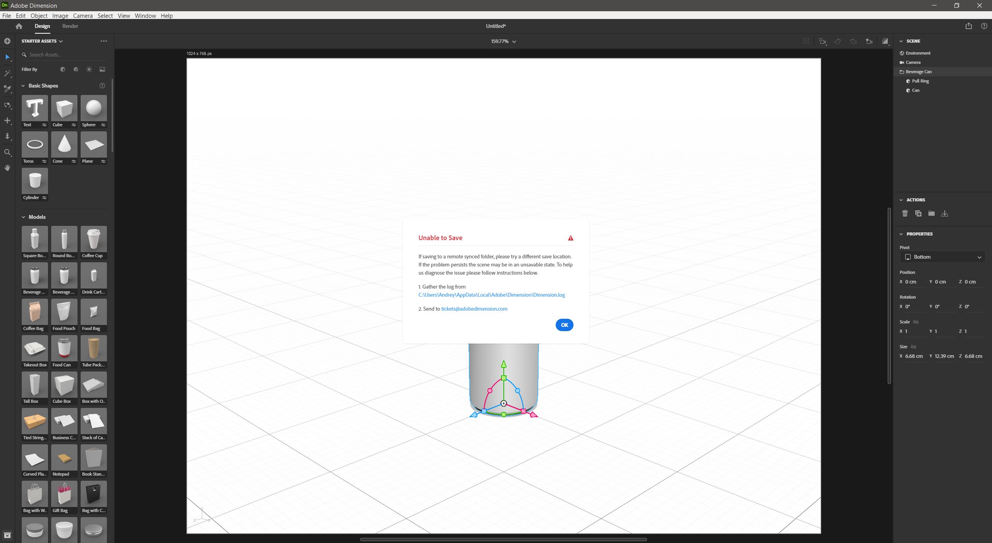992x543 pixels.
Task: Switch to the Render tab
Action: pyautogui.click(x=70, y=26)
